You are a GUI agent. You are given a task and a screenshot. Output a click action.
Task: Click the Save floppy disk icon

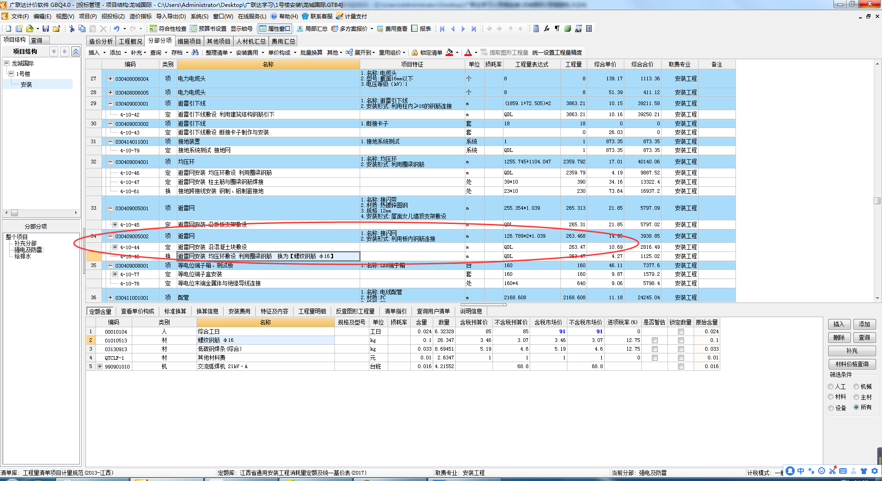click(x=45, y=28)
